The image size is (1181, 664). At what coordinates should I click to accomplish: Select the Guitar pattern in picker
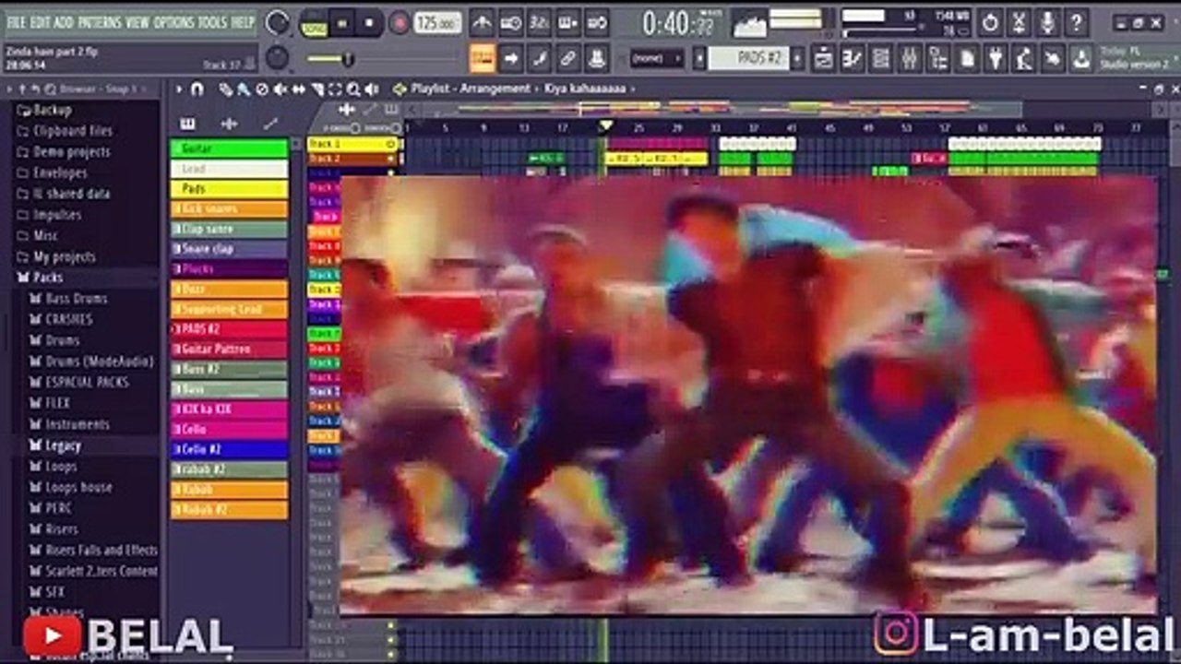[x=229, y=148]
